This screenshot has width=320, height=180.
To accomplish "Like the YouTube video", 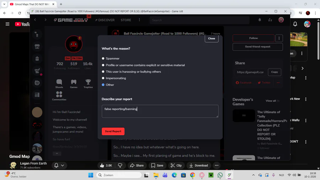I will click(x=106, y=165).
